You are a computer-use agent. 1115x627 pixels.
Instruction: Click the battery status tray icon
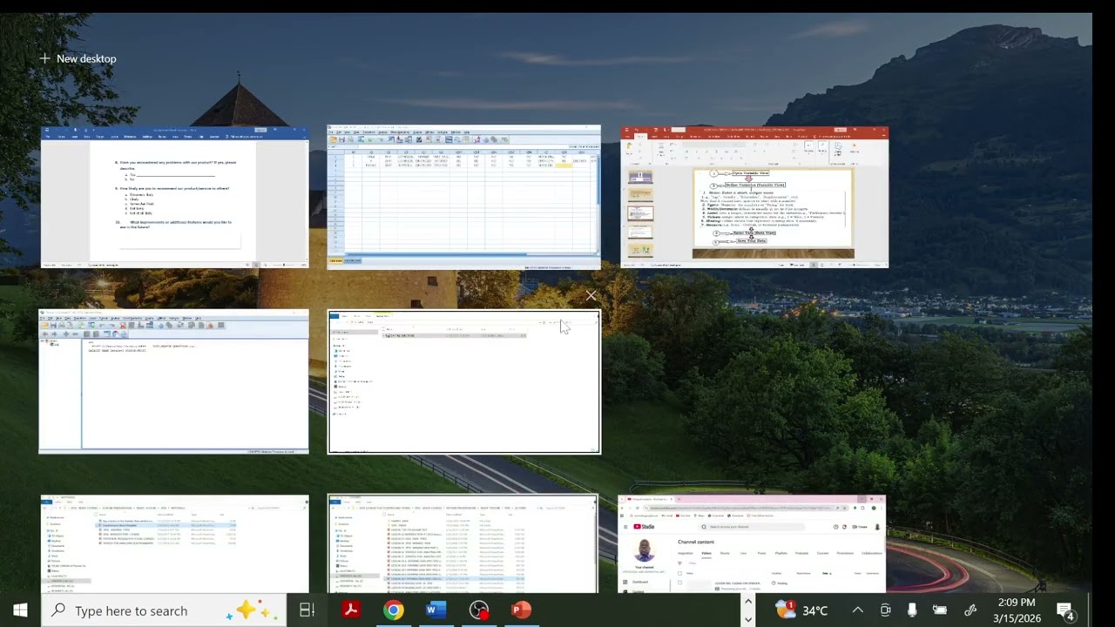940,610
